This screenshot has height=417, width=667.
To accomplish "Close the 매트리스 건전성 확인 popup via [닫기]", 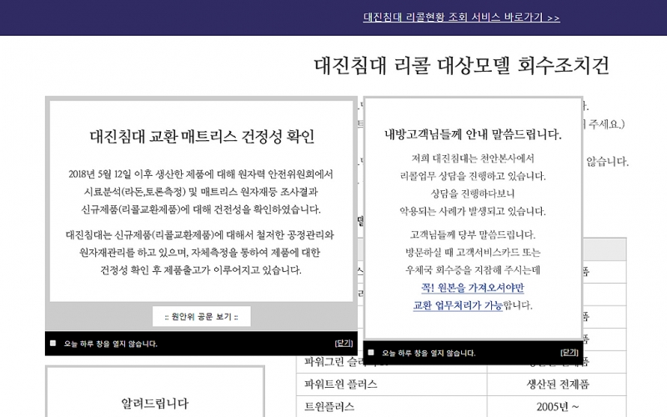I will [x=344, y=344].
